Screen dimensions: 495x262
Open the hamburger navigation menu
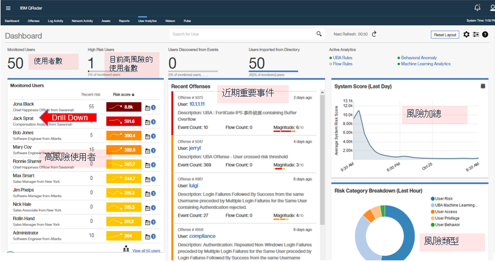tap(8, 8)
